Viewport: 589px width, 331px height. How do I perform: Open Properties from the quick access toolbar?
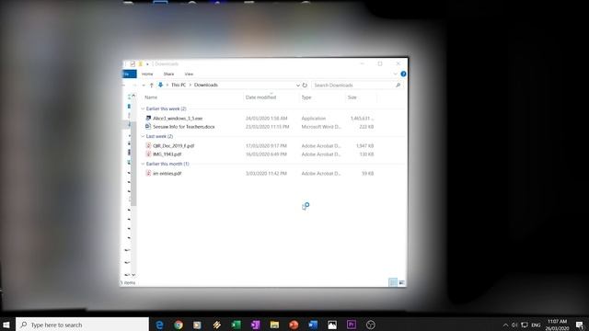pyautogui.click(x=133, y=64)
